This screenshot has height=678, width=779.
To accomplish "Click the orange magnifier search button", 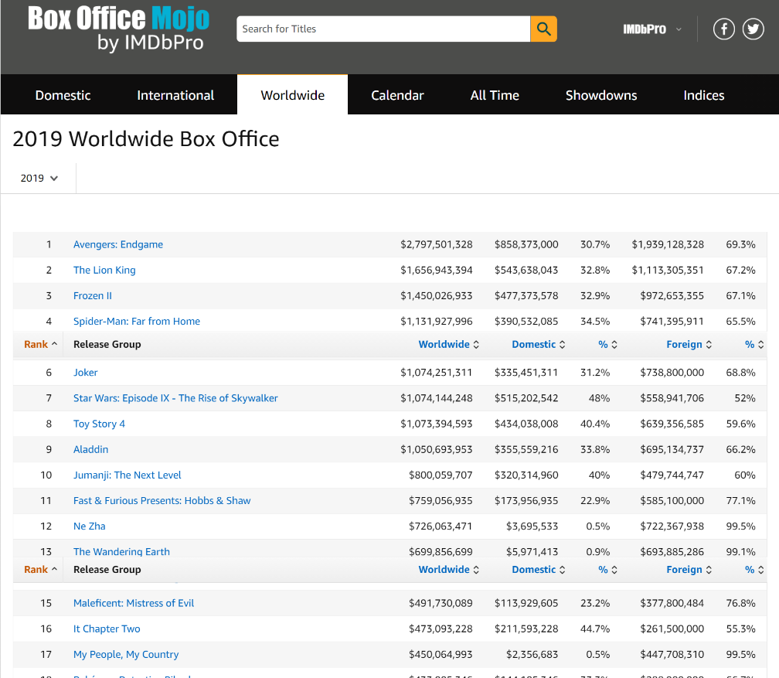I will 543,29.
